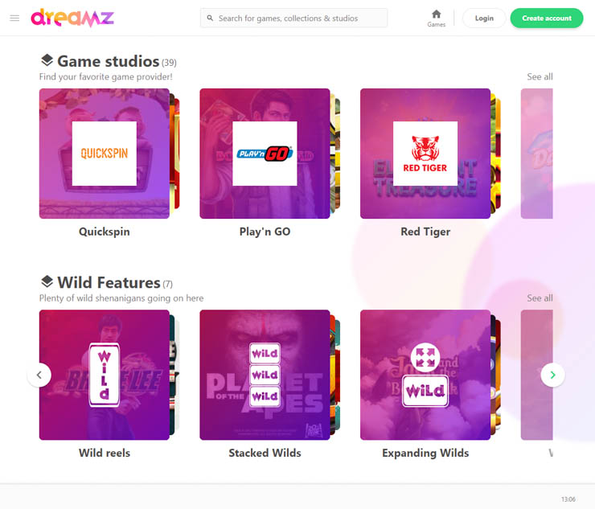The width and height of the screenshot is (595, 509).
Task: See all game studios
Action: (540, 76)
